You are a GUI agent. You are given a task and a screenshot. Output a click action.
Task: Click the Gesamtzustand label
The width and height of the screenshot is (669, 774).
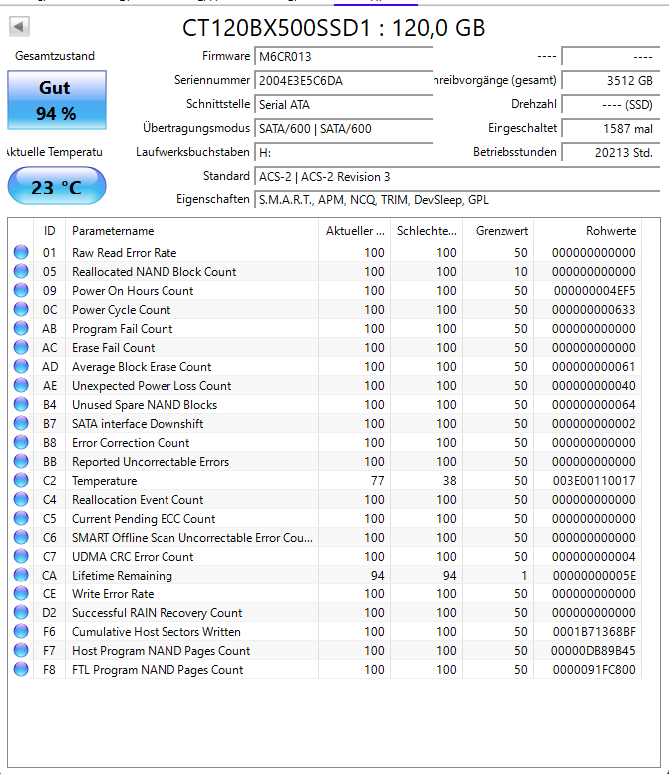pos(55,56)
